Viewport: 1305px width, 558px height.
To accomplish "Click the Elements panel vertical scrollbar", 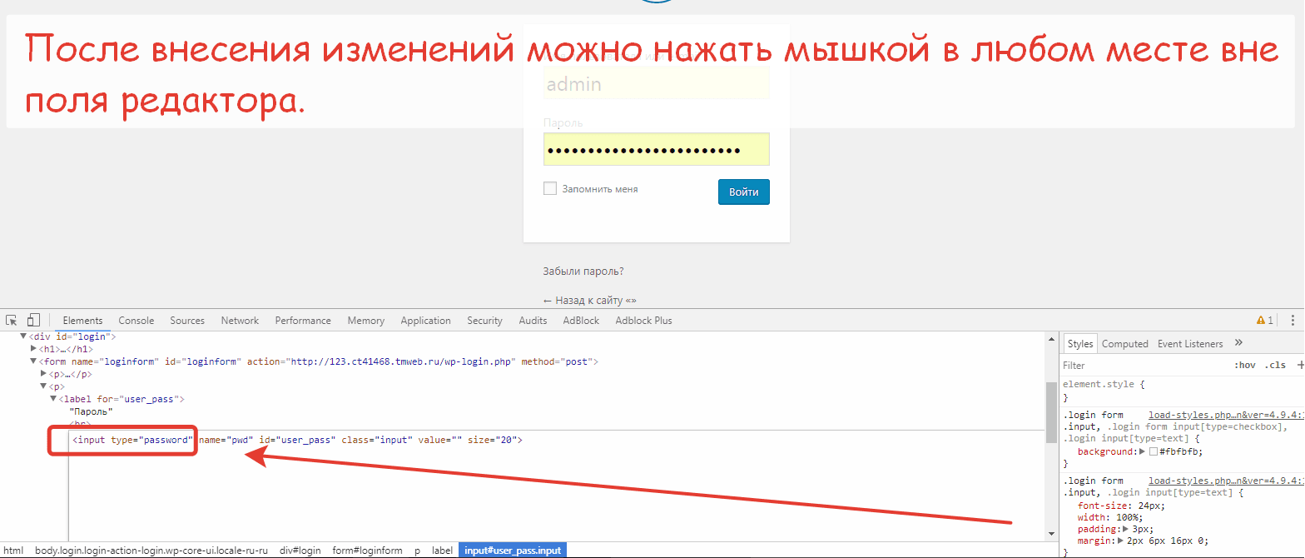I will tap(1051, 413).
